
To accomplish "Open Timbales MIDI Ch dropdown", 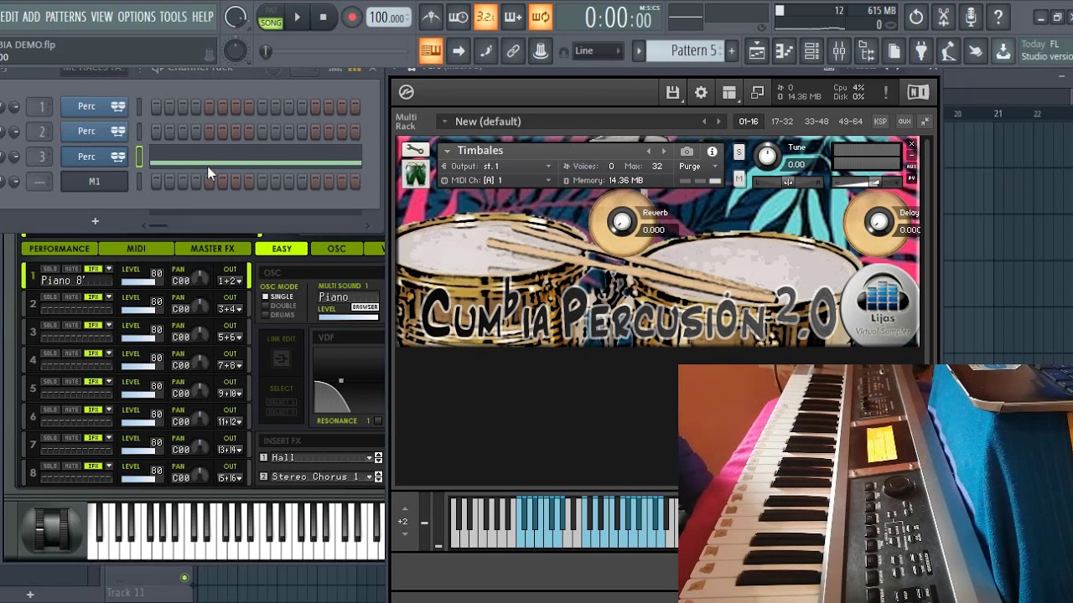I will click(497, 180).
